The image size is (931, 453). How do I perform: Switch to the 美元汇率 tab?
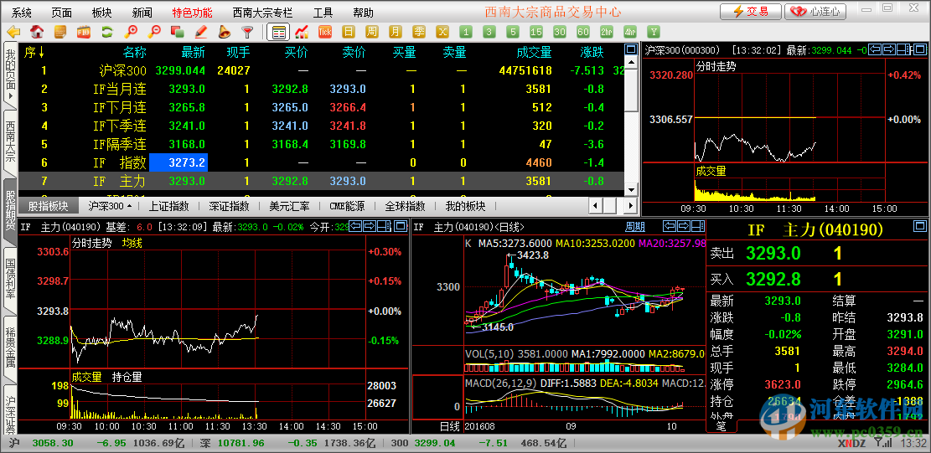[x=290, y=206]
